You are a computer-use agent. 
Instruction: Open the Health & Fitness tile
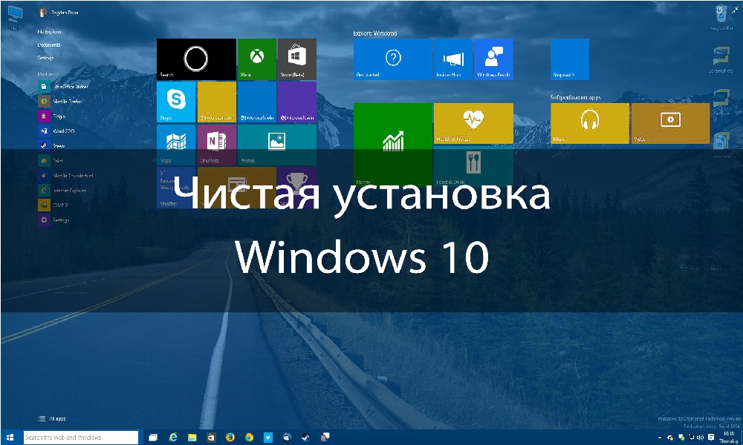[473, 123]
